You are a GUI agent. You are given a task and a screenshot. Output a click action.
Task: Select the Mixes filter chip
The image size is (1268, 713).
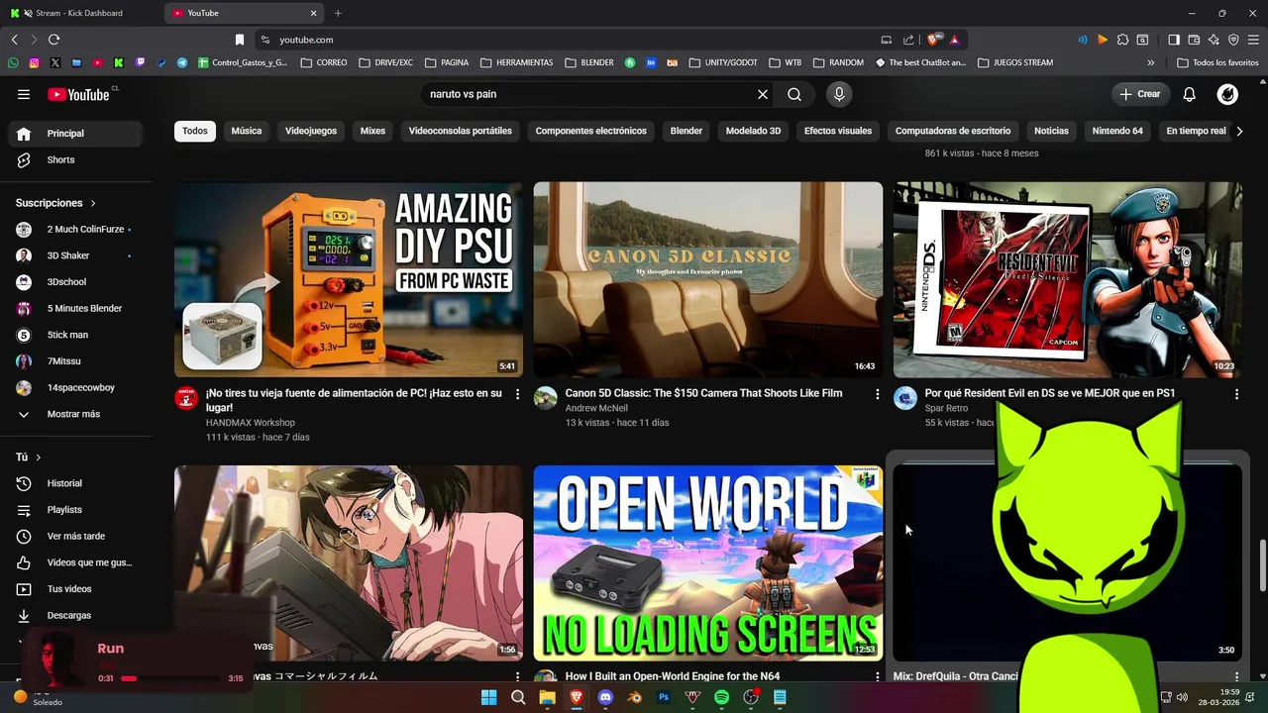pyautogui.click(x=372, y=131)
